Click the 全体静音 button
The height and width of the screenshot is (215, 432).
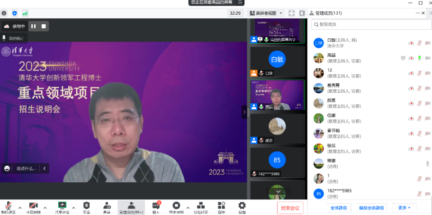point(339,208)
